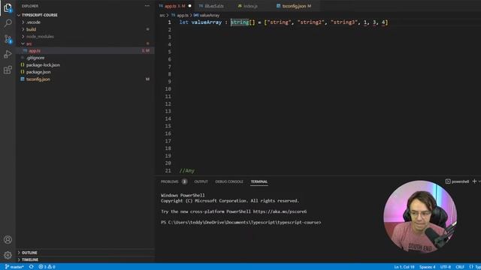Open errors and warnings counter in status bar
The height and width of the screenshot is (270, 481).
47,267
